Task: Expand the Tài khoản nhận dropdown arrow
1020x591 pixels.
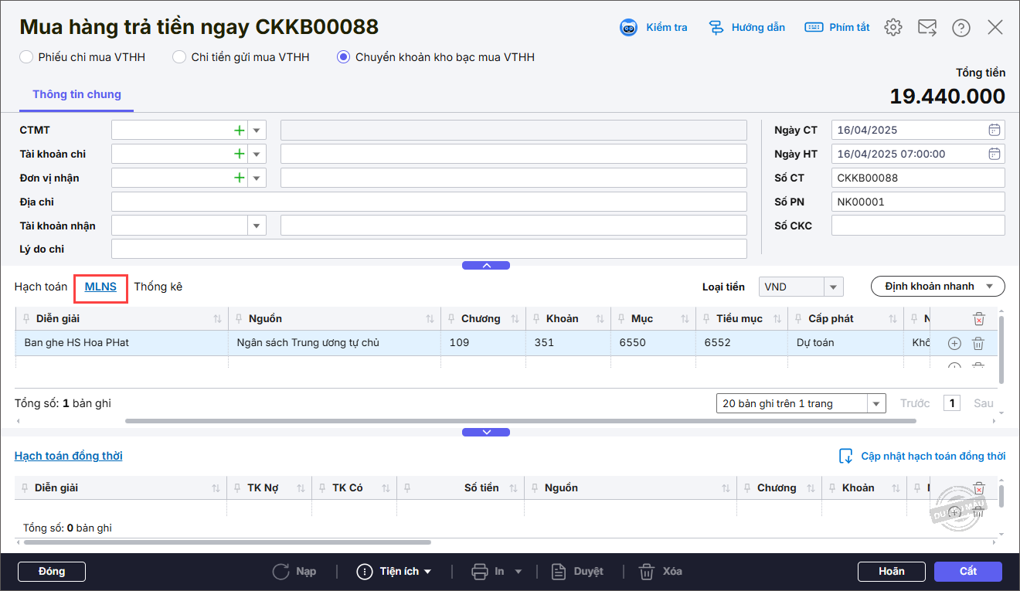Action: pos(257,226)
